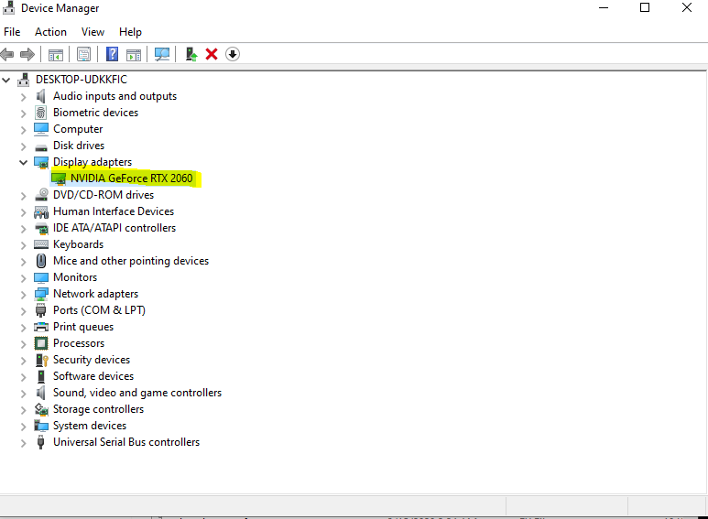The height and width of the screenshot is (519, 708).
Task: Click the NVIDIA GeForce RTX 2060 adapter icon
Action: [x=59, y=178]
